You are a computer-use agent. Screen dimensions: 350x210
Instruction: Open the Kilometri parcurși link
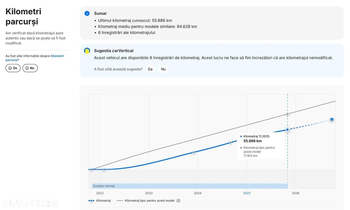tap(35, 58)
